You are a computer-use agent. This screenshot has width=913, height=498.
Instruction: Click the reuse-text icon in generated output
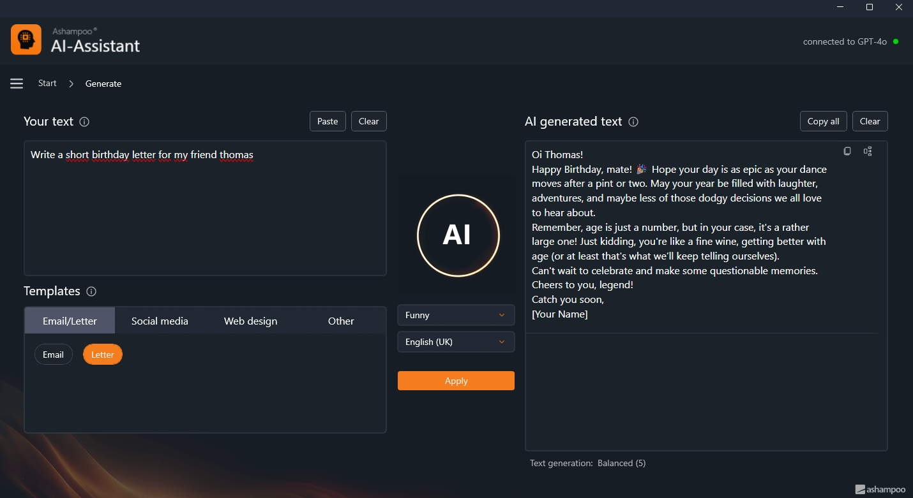click(868, 151)
